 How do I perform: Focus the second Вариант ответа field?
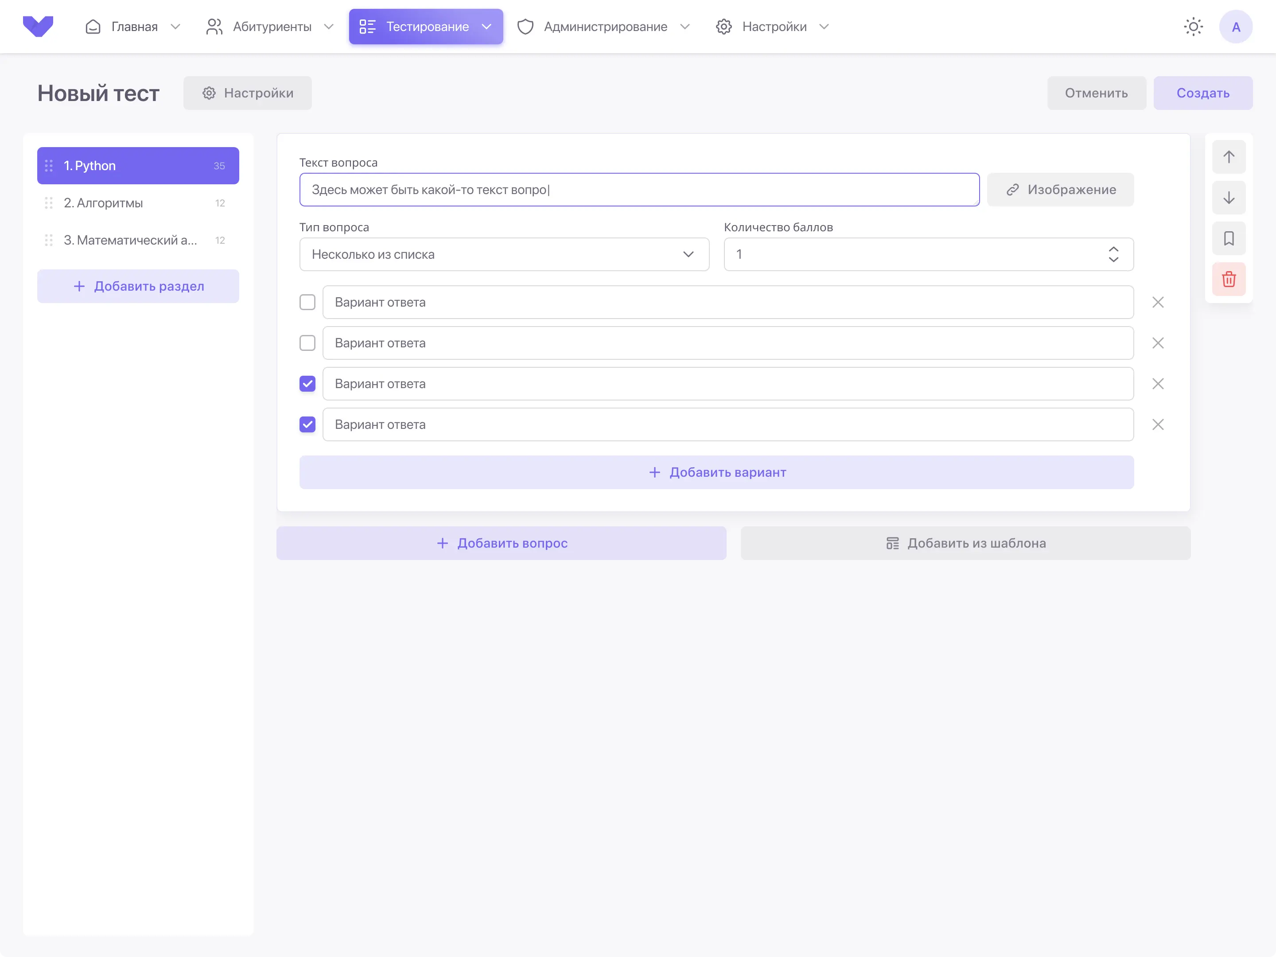point(727,343)
